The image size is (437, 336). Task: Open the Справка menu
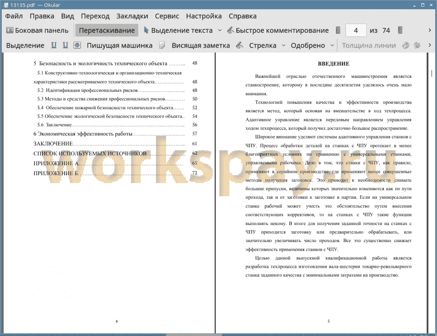(243, 16)
